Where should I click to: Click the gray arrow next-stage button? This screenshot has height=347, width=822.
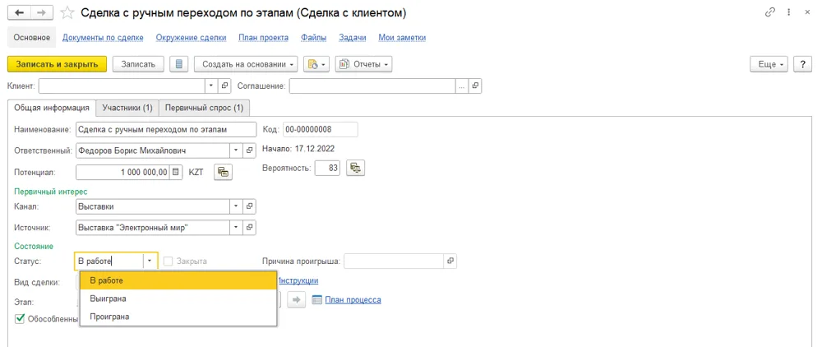pos(296,300)
